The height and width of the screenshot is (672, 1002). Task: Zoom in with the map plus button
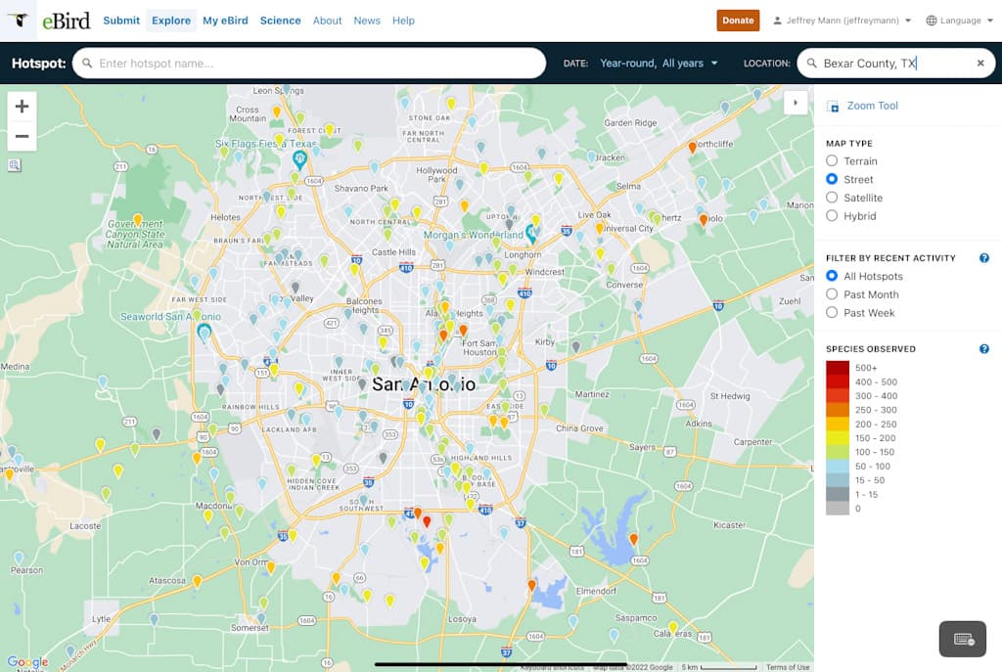[x=22, y=106]
